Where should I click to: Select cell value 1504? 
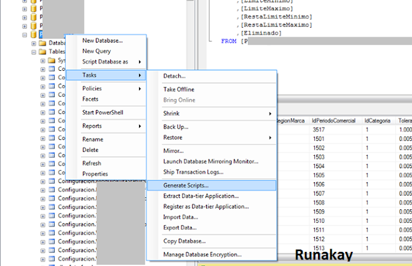pos(319,166)
